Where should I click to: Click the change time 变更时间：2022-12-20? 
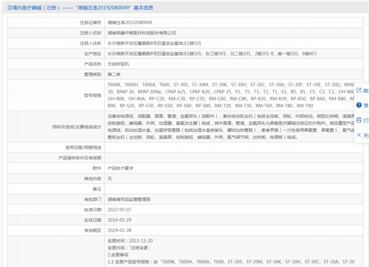130,241
